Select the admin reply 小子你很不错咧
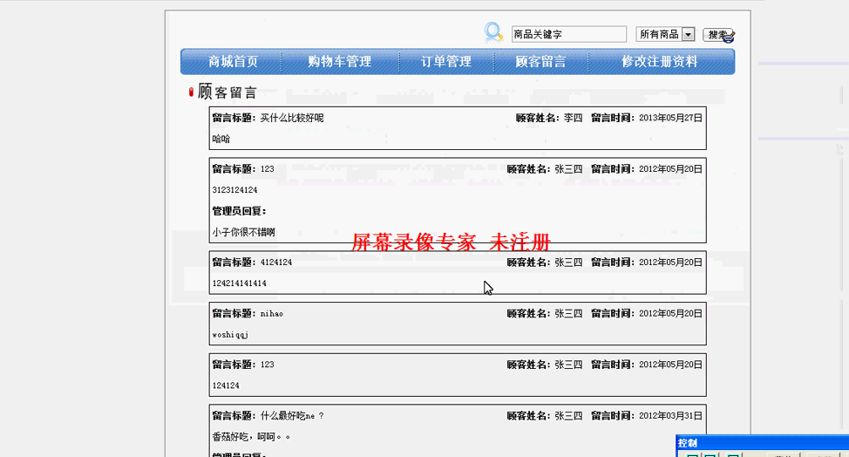 pos(244,232)
